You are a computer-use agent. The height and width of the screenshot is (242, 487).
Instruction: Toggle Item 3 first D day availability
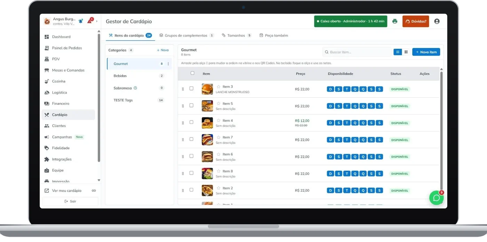[x=330, y=89]
